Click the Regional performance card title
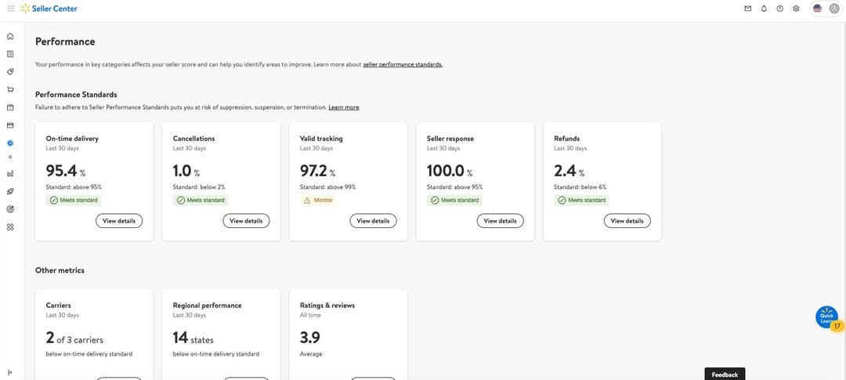 (x=207, y=306)
